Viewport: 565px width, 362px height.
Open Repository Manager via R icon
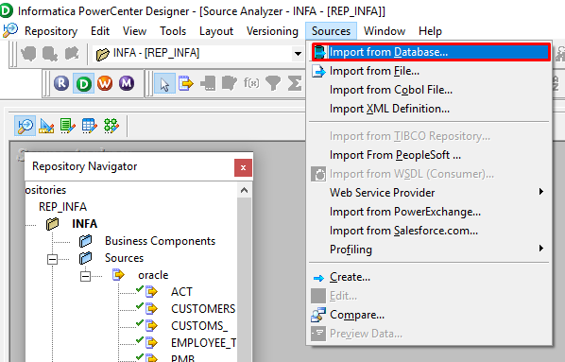(x=61, y=83)
